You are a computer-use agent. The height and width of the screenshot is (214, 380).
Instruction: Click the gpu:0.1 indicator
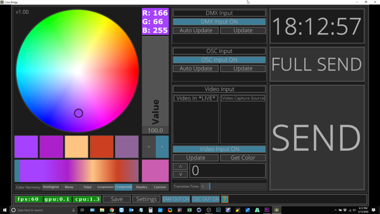pyautogui.click(x=57, y=199)
